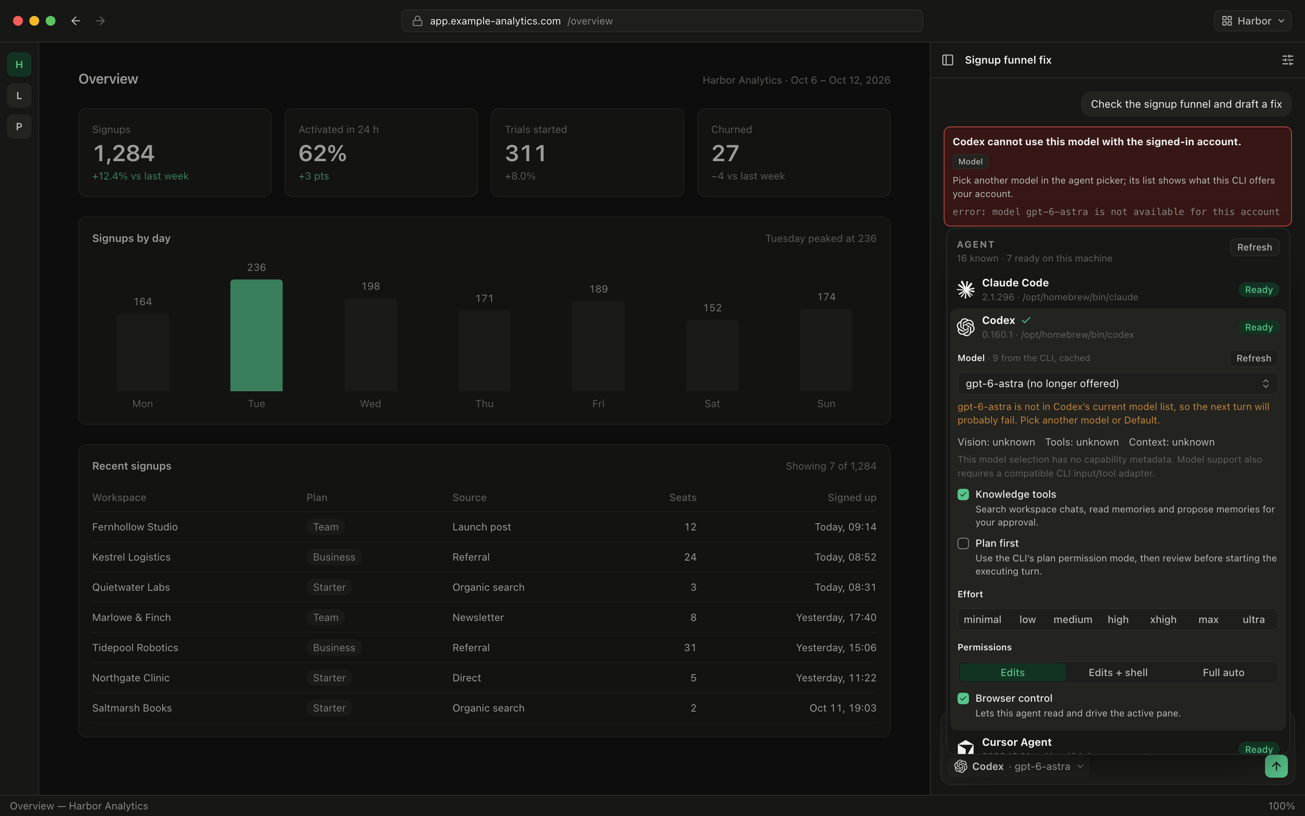Disable the Browser control checkbox
This screenshot has height=816, width=1305.
click(963, 698)
